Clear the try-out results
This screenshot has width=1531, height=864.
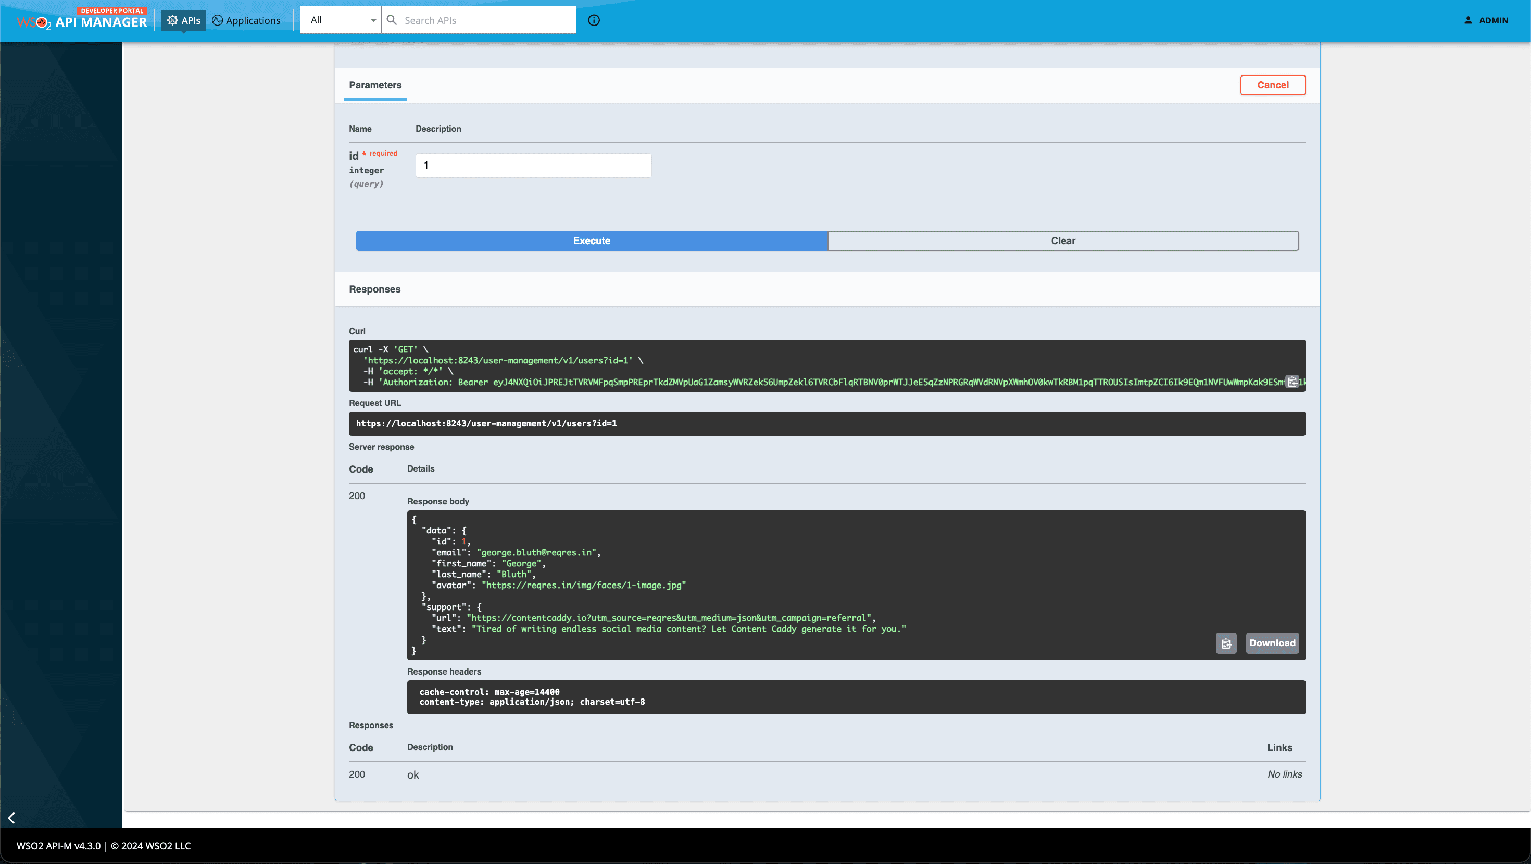(1063, 240)
